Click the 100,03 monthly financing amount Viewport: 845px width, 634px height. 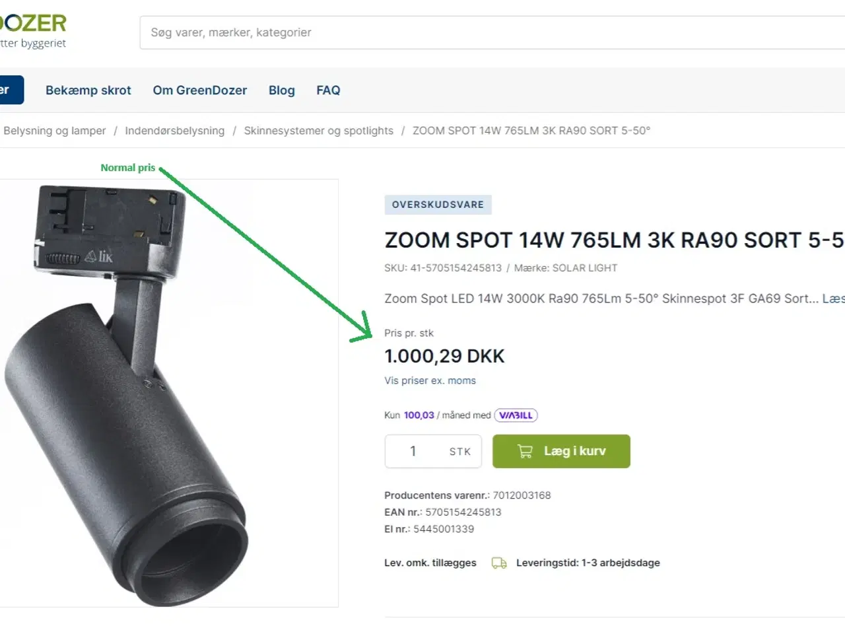coord(419,415)
